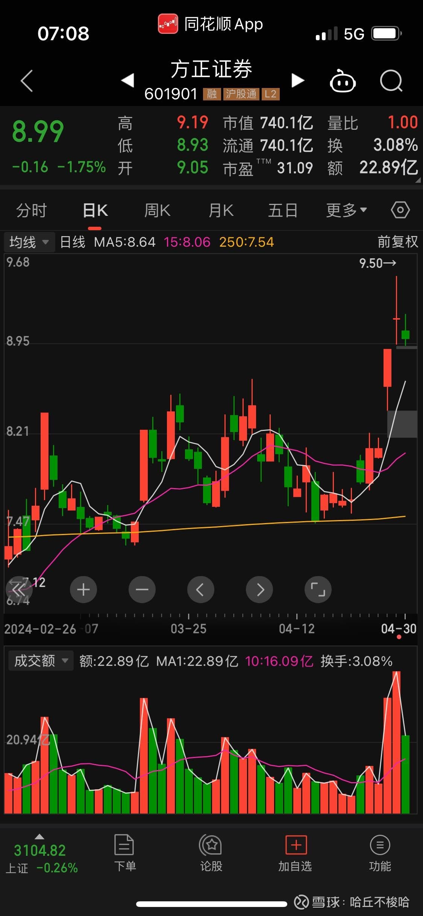This screenshot has height=916, width=423.
Task: Tap the latest green candlestick
Action: pyautogui.click(x=405, y=334)
